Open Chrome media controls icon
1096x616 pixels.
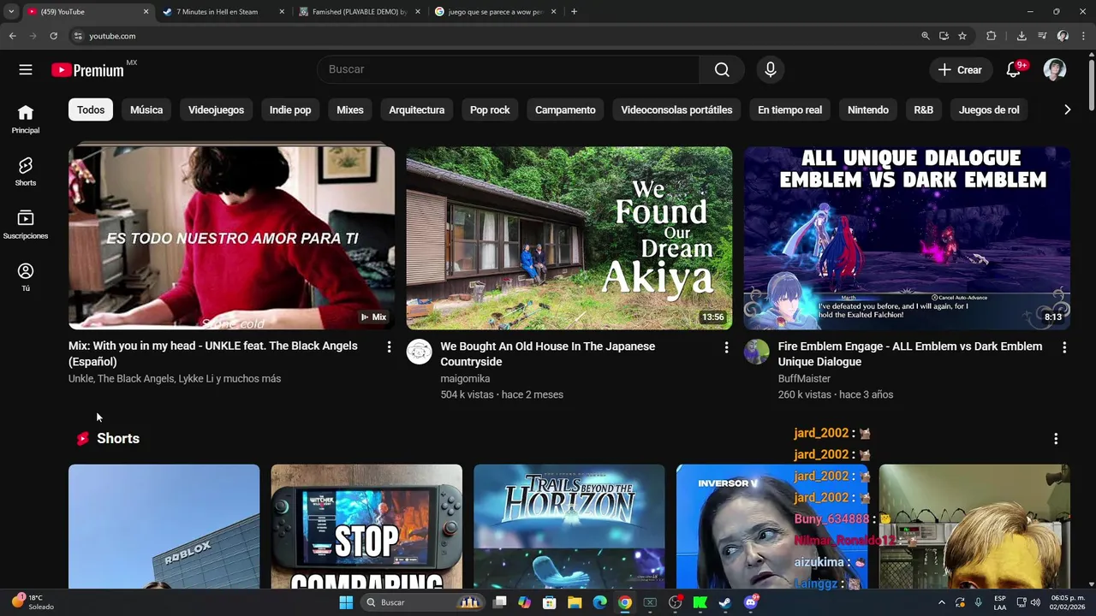point(1042,36)
